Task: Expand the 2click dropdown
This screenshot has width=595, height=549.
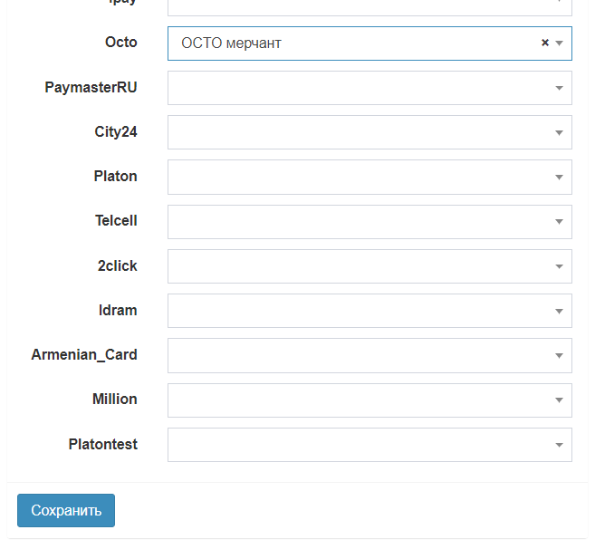Action: tap(369, 266)
